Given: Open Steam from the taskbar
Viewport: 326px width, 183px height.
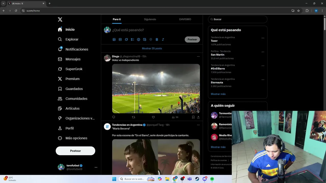Looking at the screenshot, I should pos(197,179).
